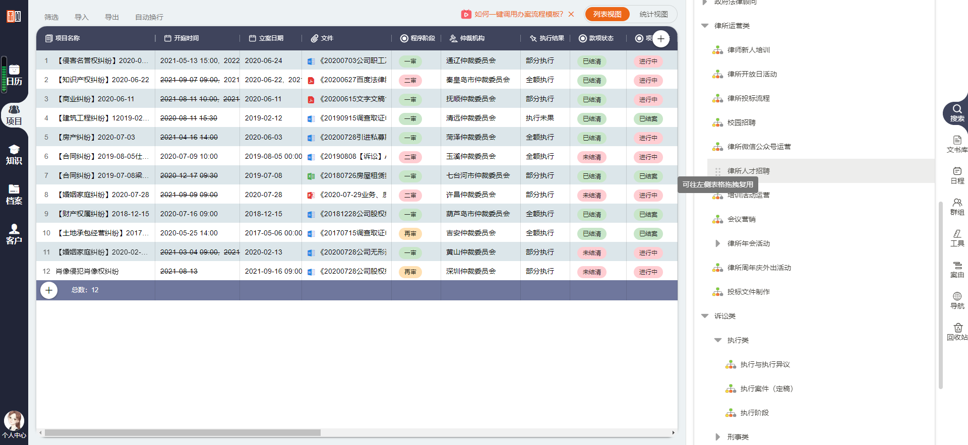Toggle 自动换行 auto wrap option

point(149,17)
